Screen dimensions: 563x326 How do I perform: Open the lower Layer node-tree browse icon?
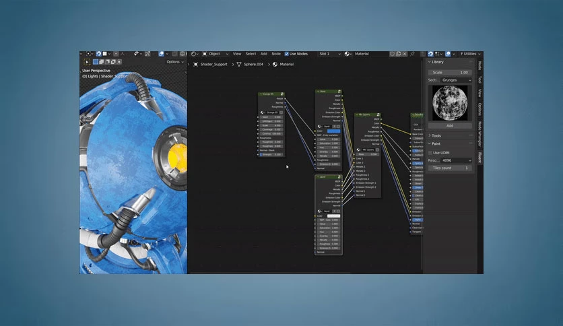coord(320,211)
